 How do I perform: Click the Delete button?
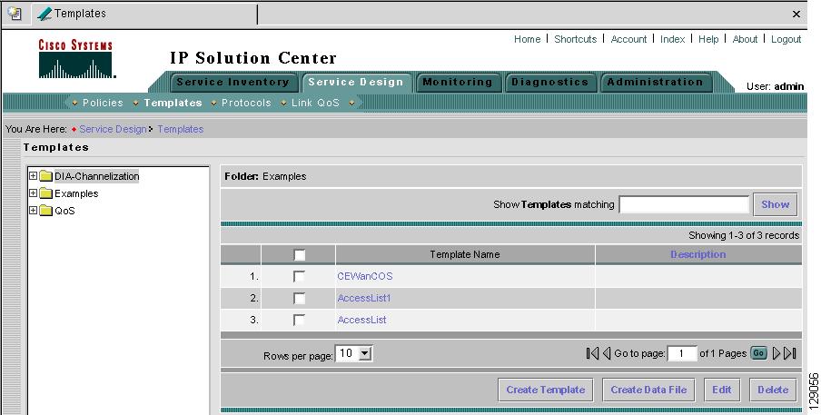[x=773, y=390]
